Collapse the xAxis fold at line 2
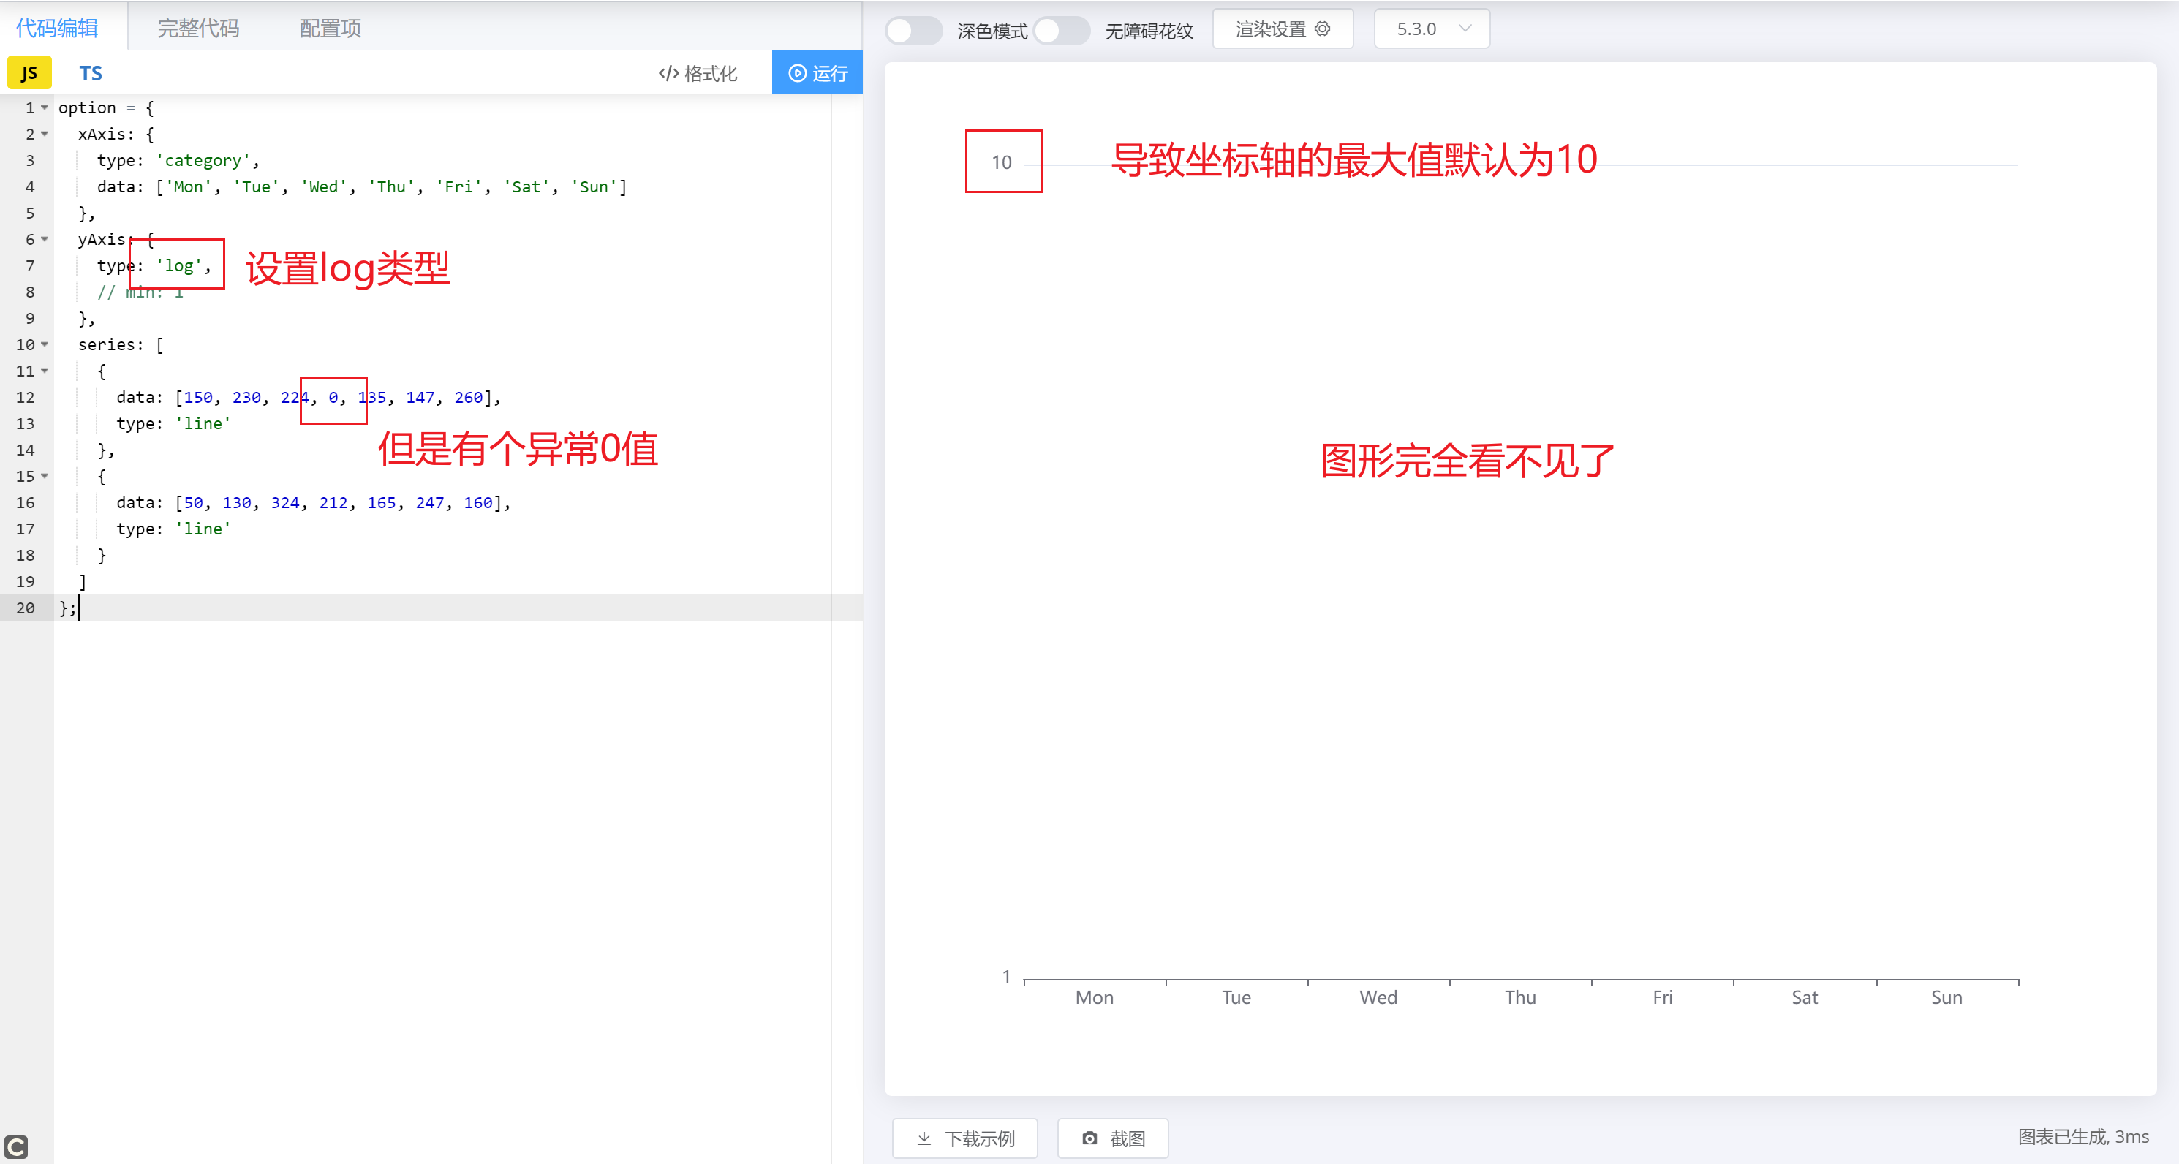The height and width of the screenshot is (1164, 2179). point(45,134)
